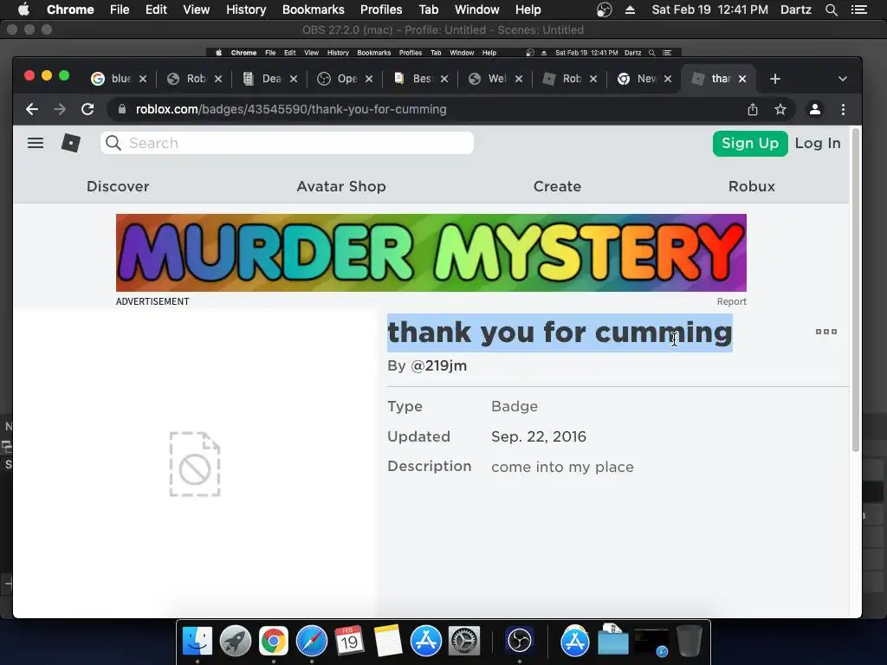Open Finder from the dock
The height and width of the screenshot is (665, 887).
(197, 642)
